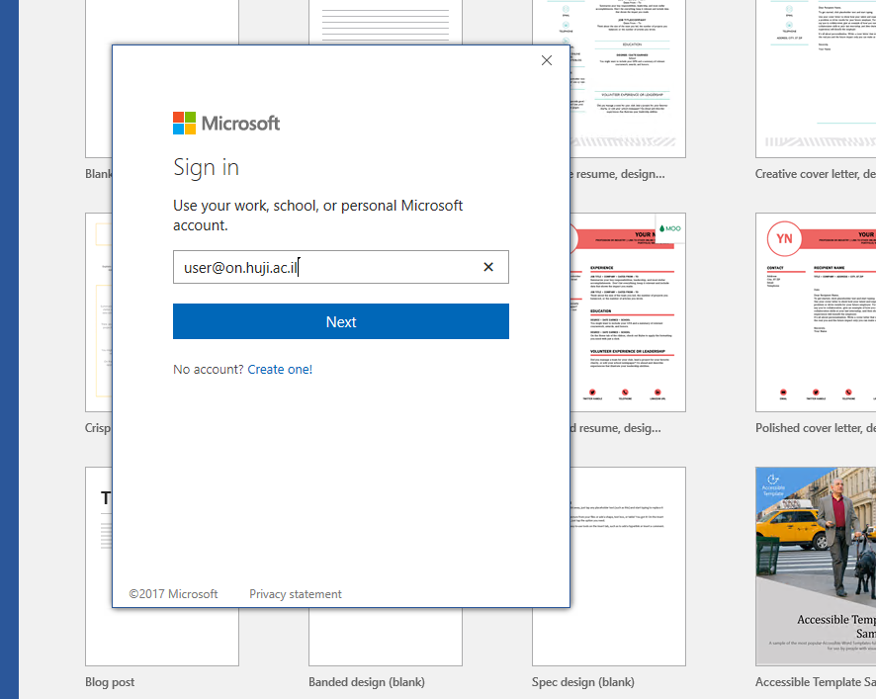Click the Banded design (blank) label

tap(367, 682)
